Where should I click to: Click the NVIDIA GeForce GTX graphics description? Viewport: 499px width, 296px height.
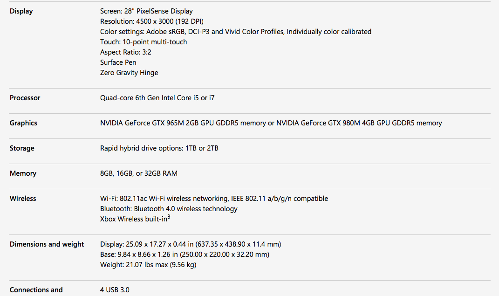[x=271, y=123]
